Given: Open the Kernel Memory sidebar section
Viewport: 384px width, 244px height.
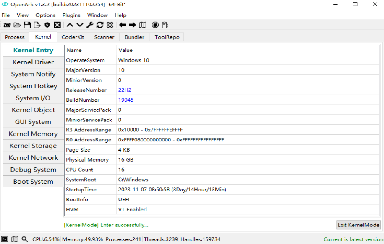Looking at the screenshot, I should 33,134.
